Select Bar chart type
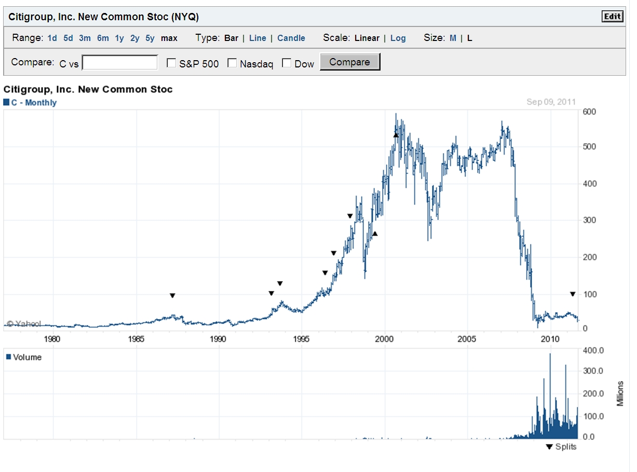Image resolution: width=637 pixels, height=472 pixels. pyautogui.click(x=232, y=38)
